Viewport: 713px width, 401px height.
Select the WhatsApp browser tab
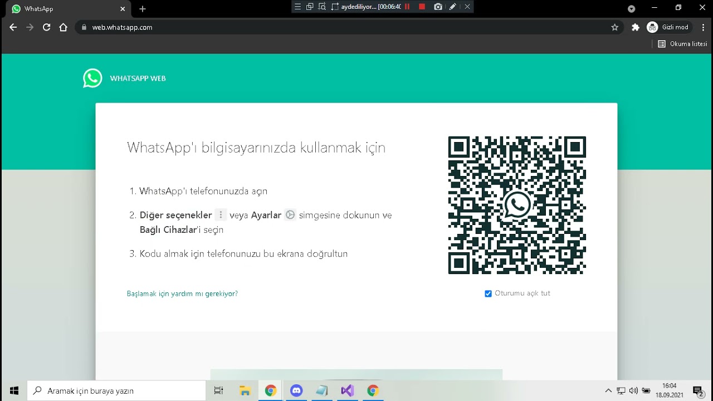(69, 9)
